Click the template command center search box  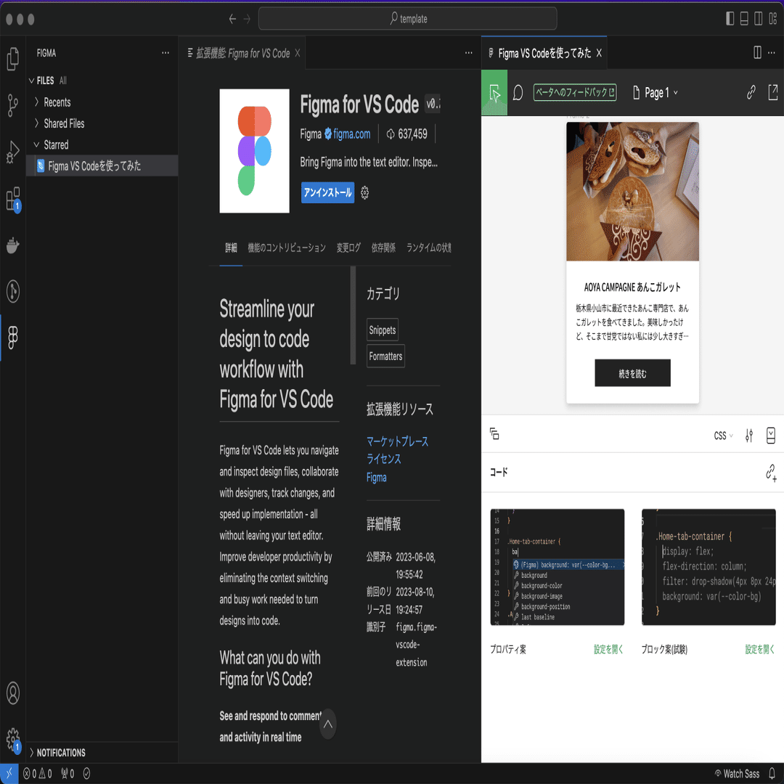pyautogui.click(x=407, y=18)
